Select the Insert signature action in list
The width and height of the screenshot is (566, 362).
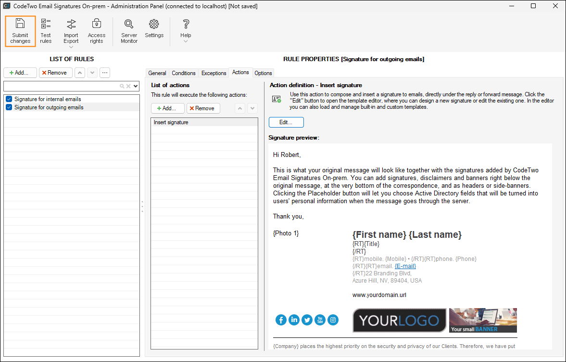tap(171, 122)
